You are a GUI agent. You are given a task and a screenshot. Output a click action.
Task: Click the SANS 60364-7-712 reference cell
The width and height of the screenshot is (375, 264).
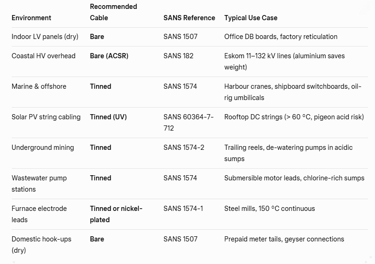point(188,123)
